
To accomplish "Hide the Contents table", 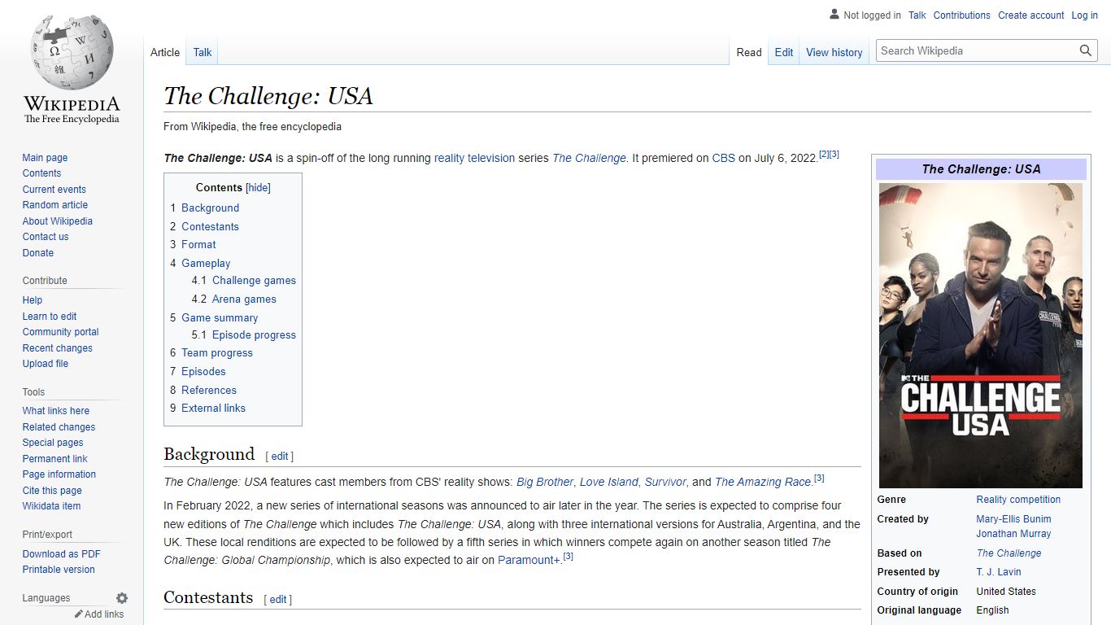I will tap(259, 187).
